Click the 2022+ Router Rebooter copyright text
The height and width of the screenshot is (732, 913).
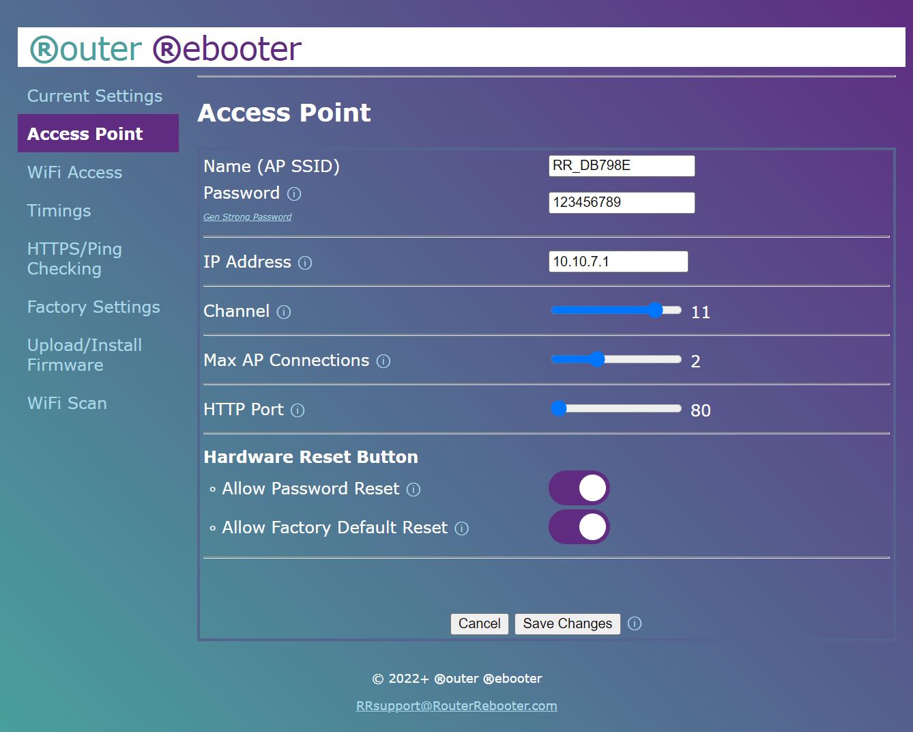tap(456, 678)
